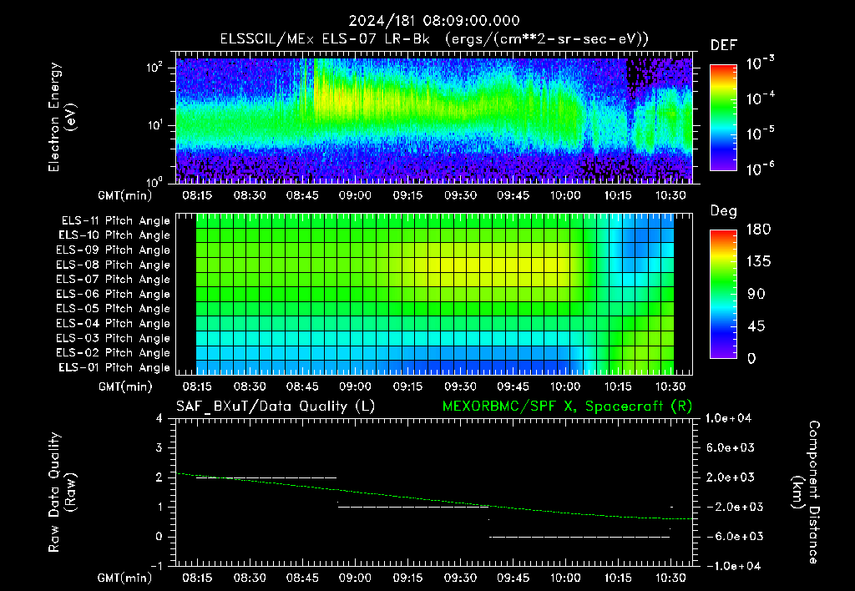Click the electron energy spectrogram panel
This screenshot has width=855, height=591.
pos(434,120)
